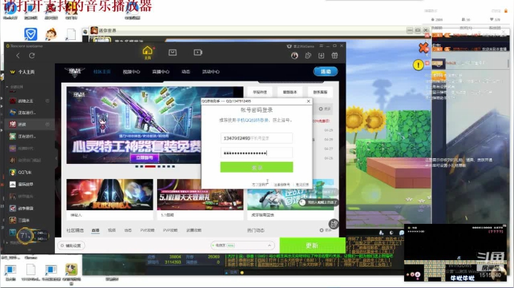
Task: Click the forgot password link
Action: tap(260, 185)
